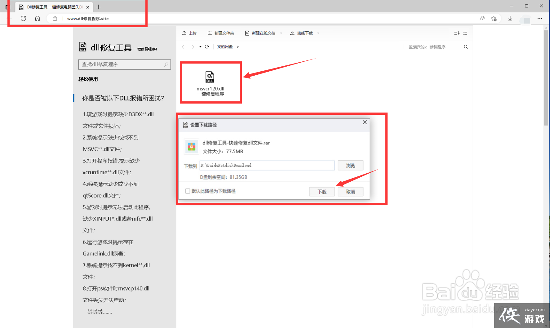Image resolution: width=550 pixels, height=328 pixels.
Task: Click the netdisk search magnifier icon
Action: coord(466,47)
